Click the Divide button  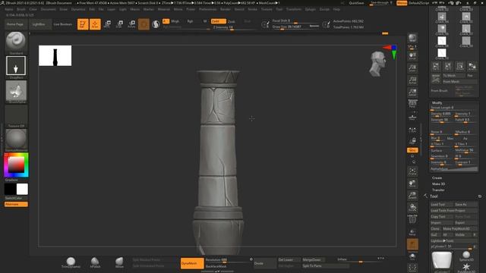(265, 263)
